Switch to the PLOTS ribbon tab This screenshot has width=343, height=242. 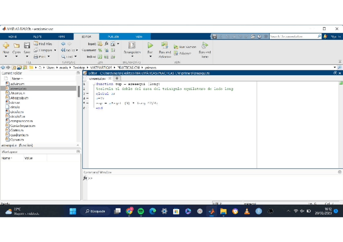(x=37, y=37)
